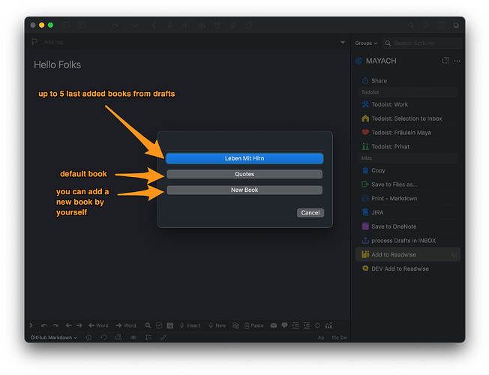This screenshot has height=375, width=489.
Task: Collapse the Misc section header
Action: tap(407, 158)
